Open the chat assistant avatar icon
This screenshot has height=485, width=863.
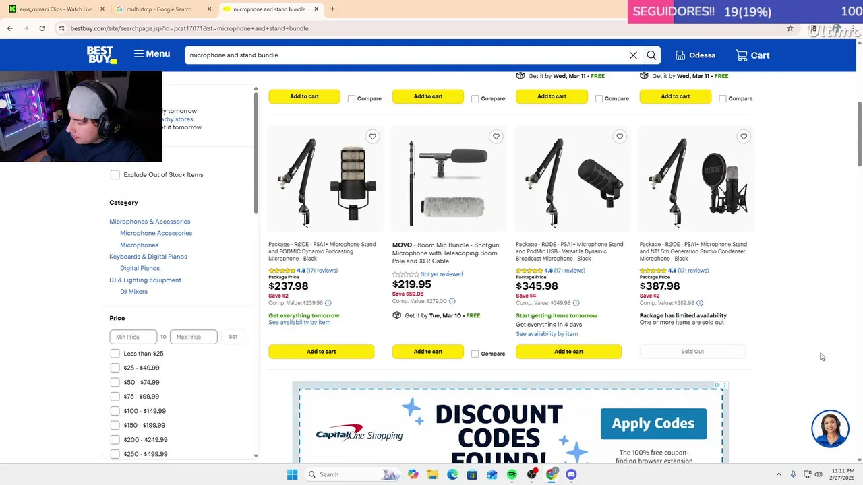tap(830, 428)
